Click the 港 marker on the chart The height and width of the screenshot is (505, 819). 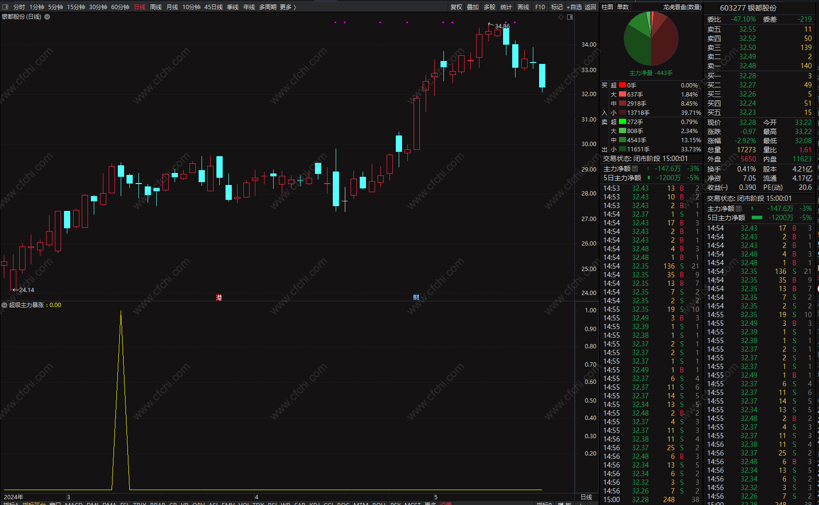pos(219,297)
